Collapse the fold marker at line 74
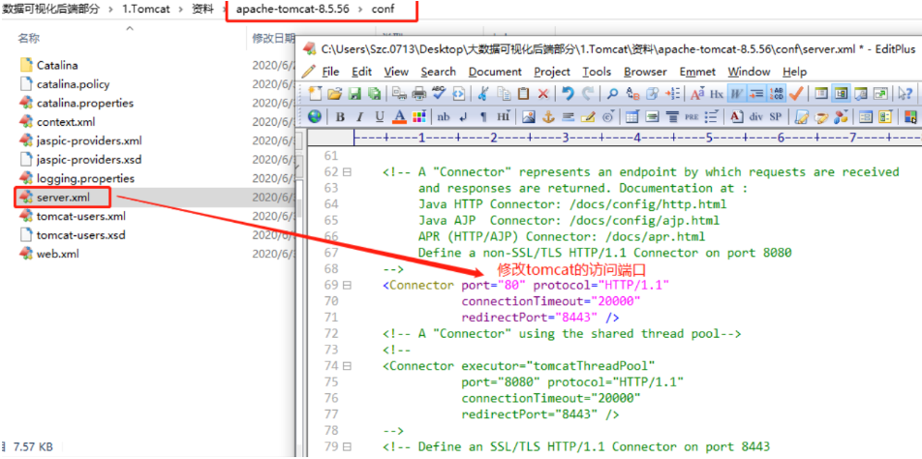The image size is (922, 459). 347,366
